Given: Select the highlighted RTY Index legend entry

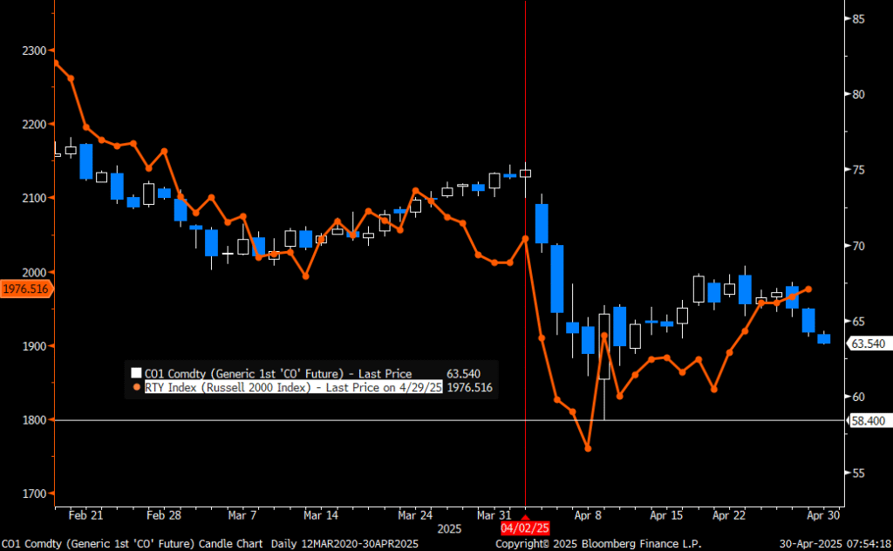Looking at the screenshot, I should (x=293, y=387).
